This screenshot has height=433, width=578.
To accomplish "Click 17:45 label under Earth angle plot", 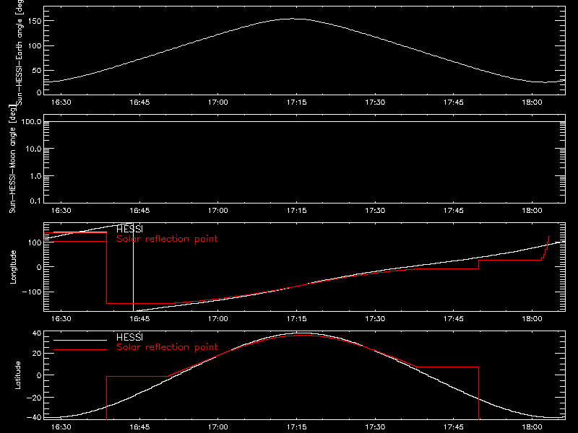I will [454, 102].
